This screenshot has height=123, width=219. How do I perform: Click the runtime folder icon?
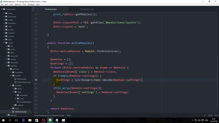tap(6, 36)
